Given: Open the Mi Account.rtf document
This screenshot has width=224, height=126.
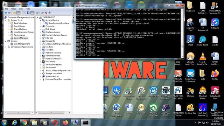Looking at the screenshot, I should pyautogui.click(x=203, y=25).
